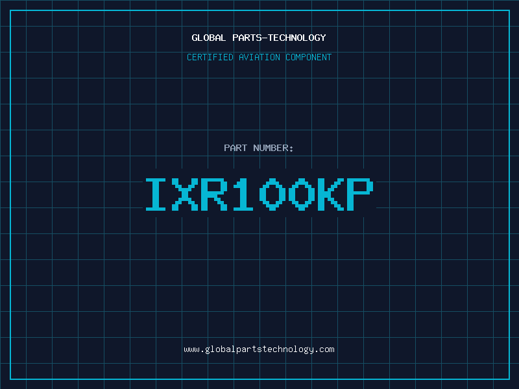Open the www.globalpartstechnology.com link
This screenshot has width=519, height=389.
[x=259, y=349]
